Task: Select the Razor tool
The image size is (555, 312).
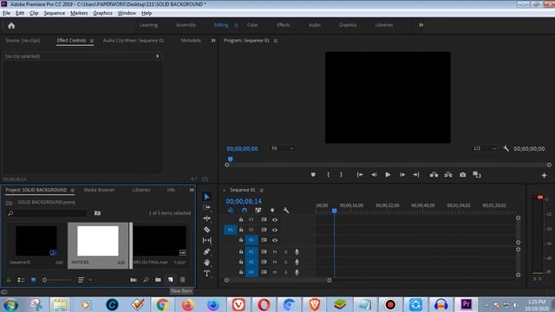Action: click(207, 230)
